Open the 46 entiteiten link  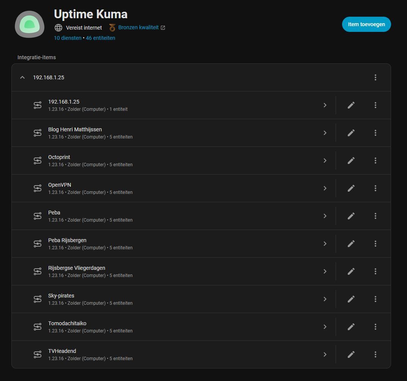[x=101, y=38]
